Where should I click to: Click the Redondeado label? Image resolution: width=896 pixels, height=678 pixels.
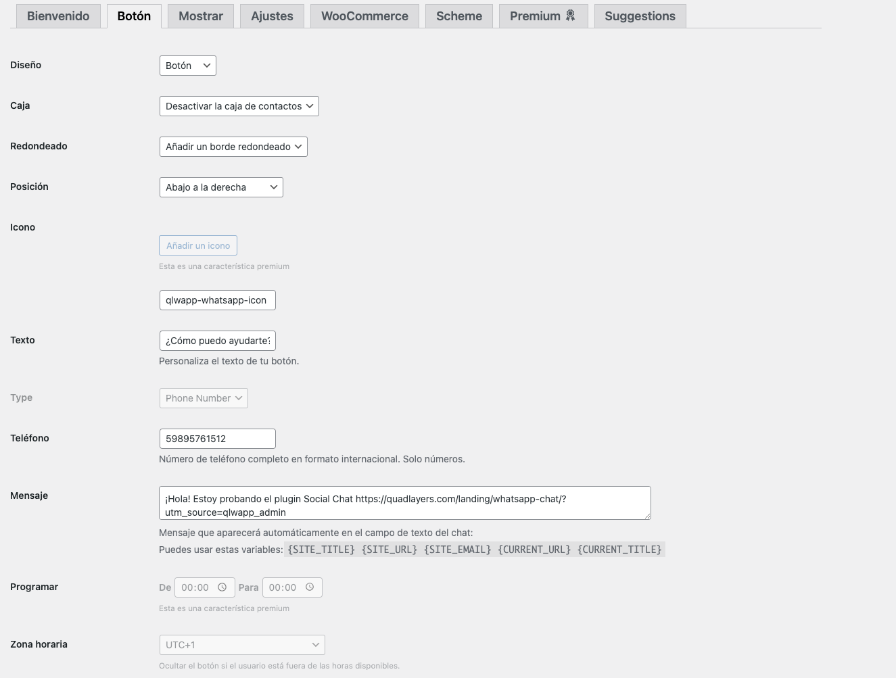point(39,146)
